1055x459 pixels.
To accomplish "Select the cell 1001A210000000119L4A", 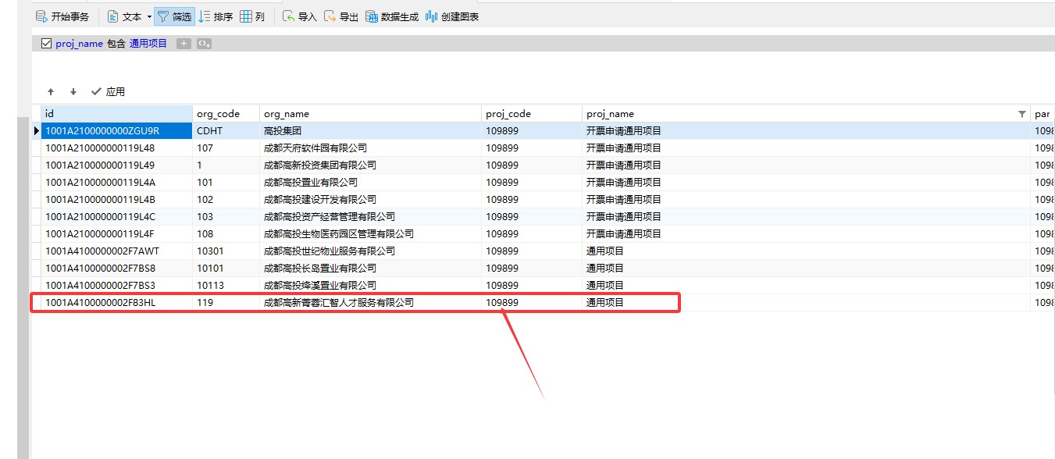I will (x=116, y=182).
